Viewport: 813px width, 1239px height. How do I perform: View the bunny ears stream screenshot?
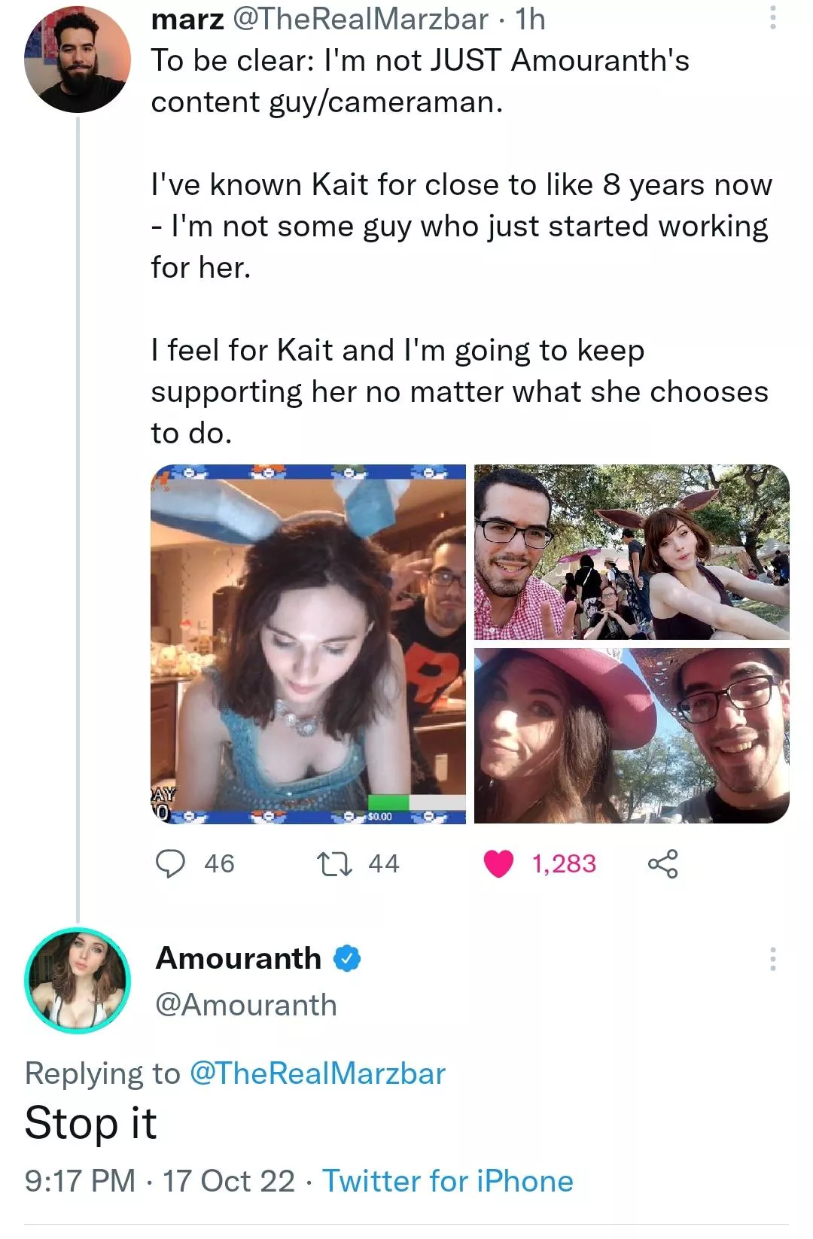308,644
